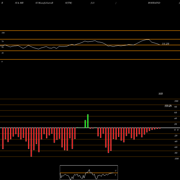The image size is (180, 180).
Task: Click the 'SI MunafaSutraR' header text
Action: click(44, 3)
